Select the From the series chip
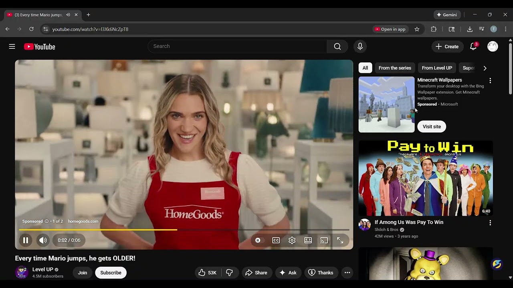 [395, 68]
